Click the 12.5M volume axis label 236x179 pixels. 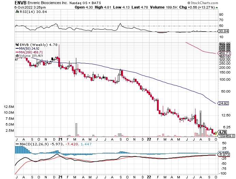click(x=9, y=107)
